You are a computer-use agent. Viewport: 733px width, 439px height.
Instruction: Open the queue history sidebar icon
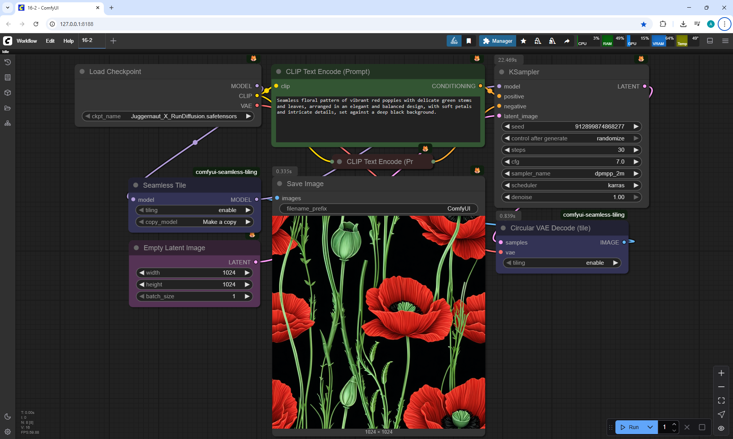pyautogui.click(x=8, y=62)
